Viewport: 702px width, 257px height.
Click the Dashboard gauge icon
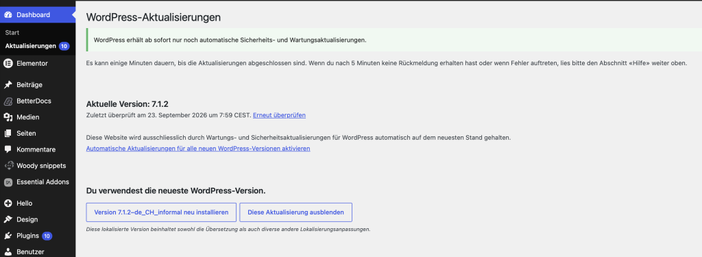(8, 15)
